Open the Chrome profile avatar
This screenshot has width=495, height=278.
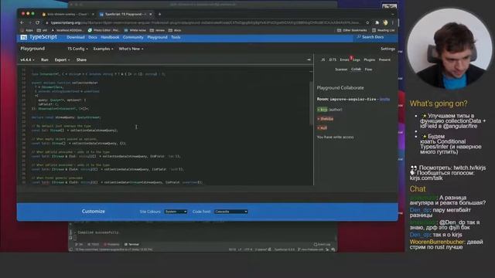385,22
